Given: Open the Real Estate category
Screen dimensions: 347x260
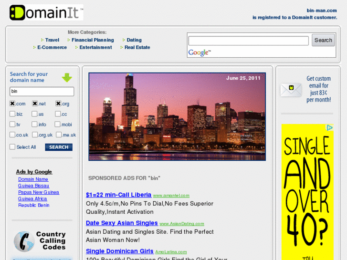Looking at the screenshot, I should 137,47.
